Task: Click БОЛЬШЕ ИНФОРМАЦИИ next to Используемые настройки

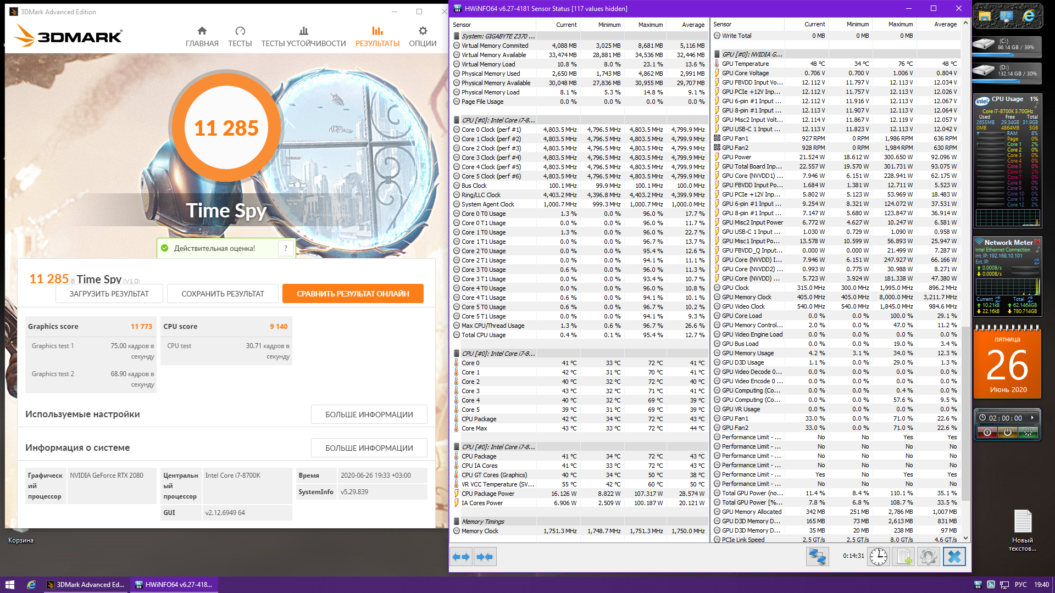Action: point(369,415)
